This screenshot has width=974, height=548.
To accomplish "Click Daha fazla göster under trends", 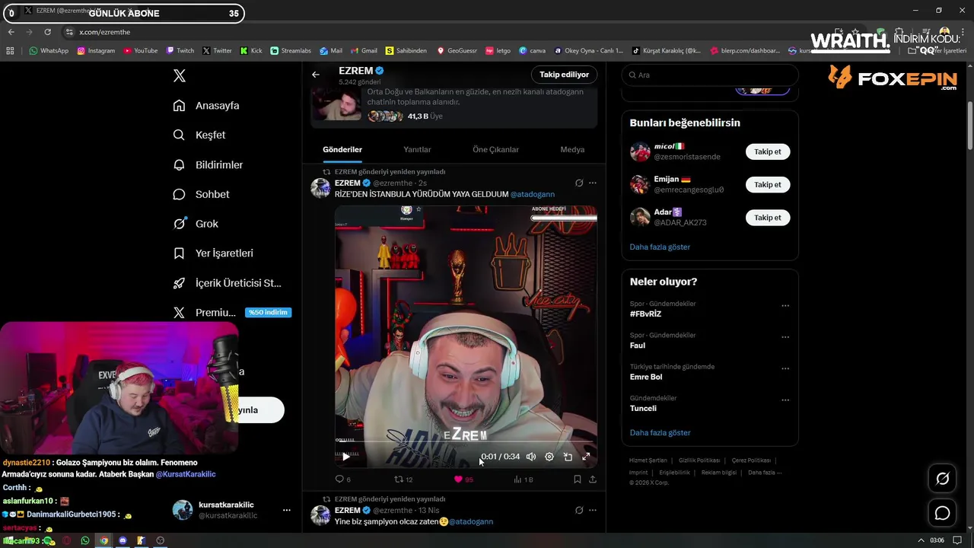I will (660, 432).
